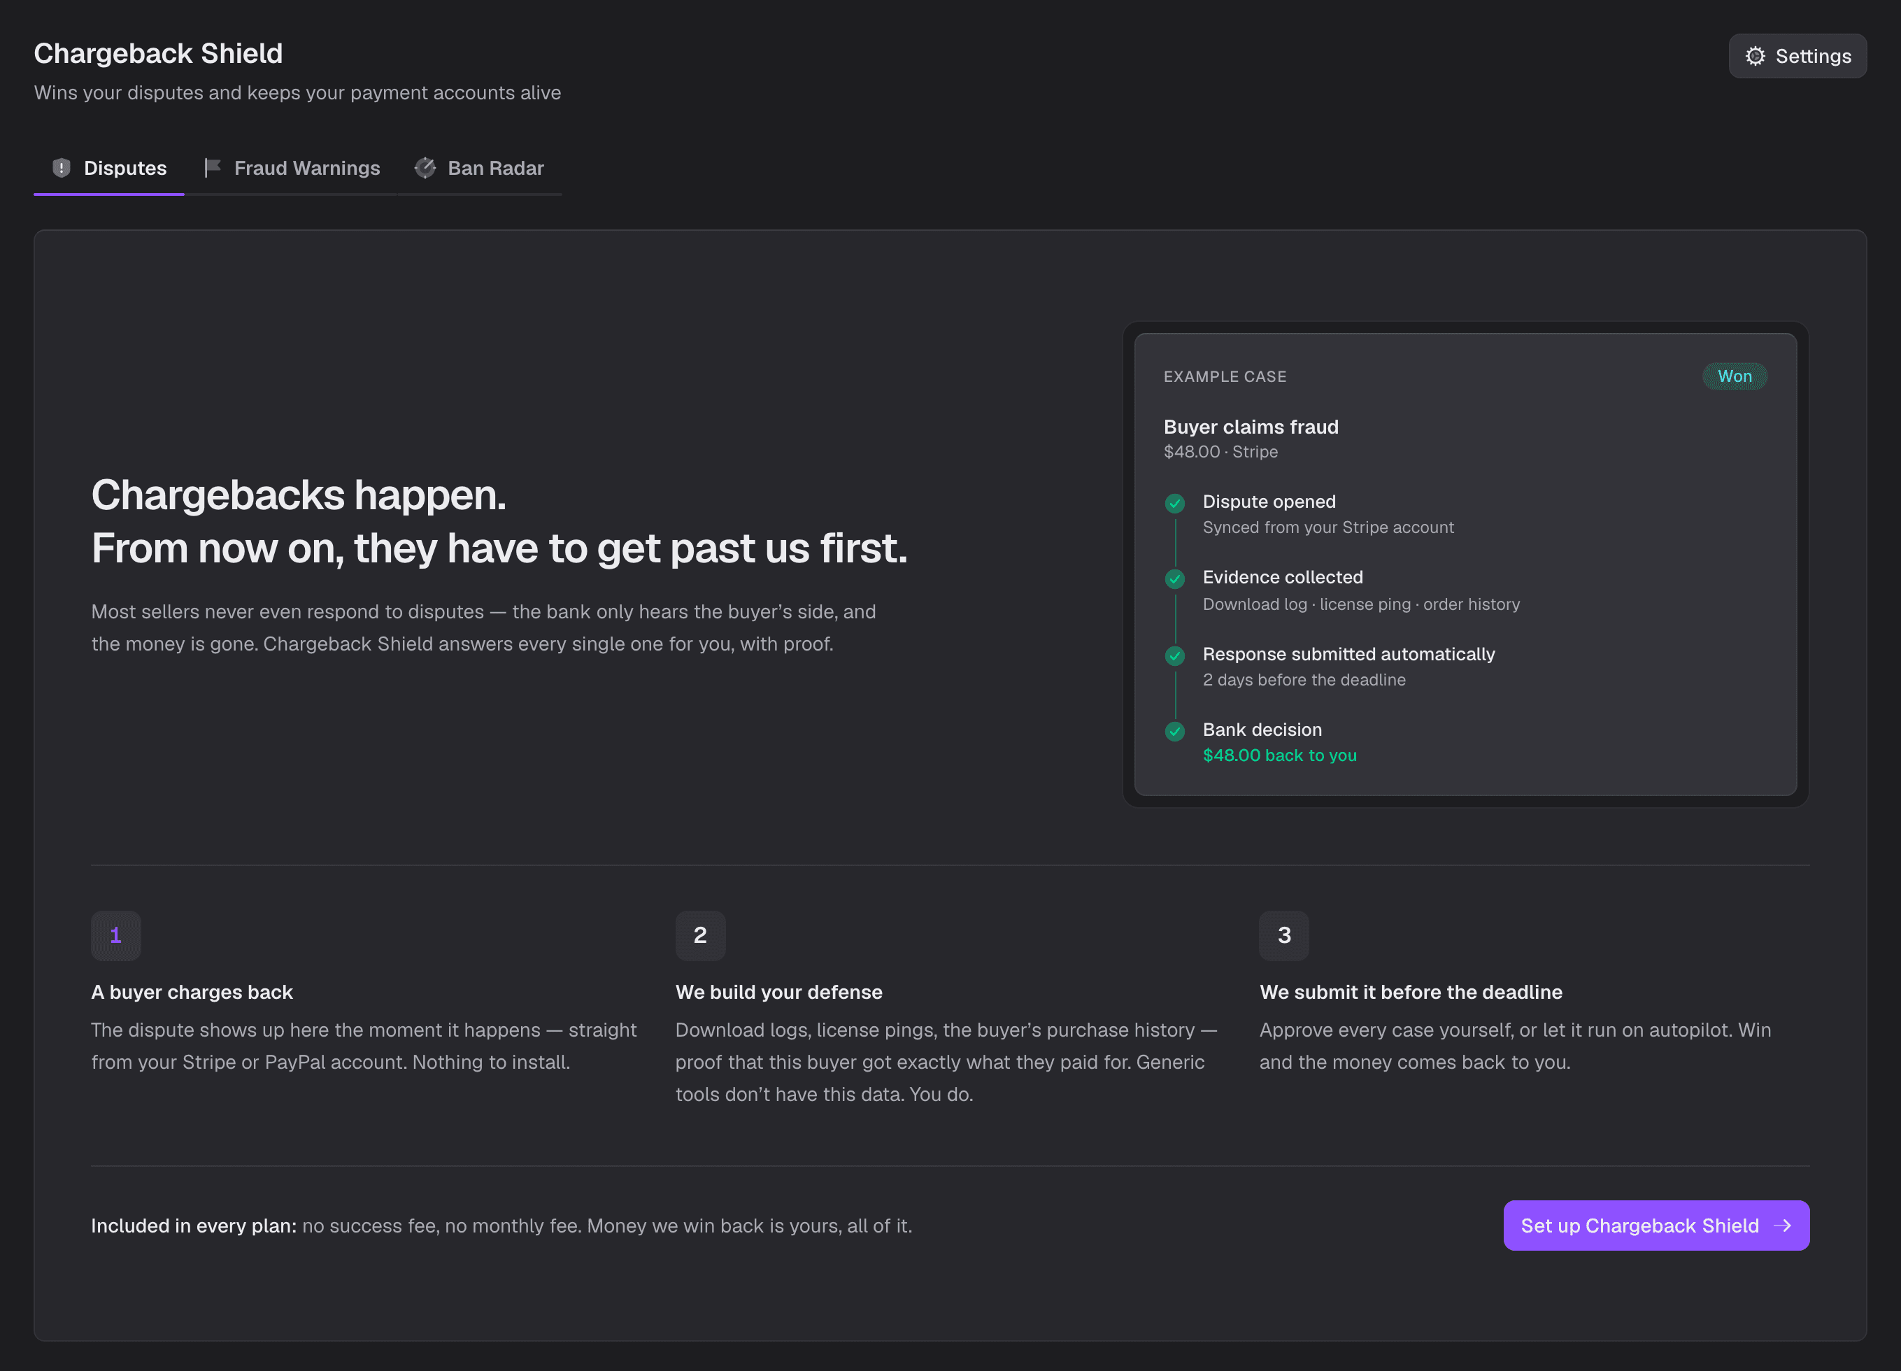
Task: Click the Buyer claims fraud heading
Action: (x=1251, y=427)
